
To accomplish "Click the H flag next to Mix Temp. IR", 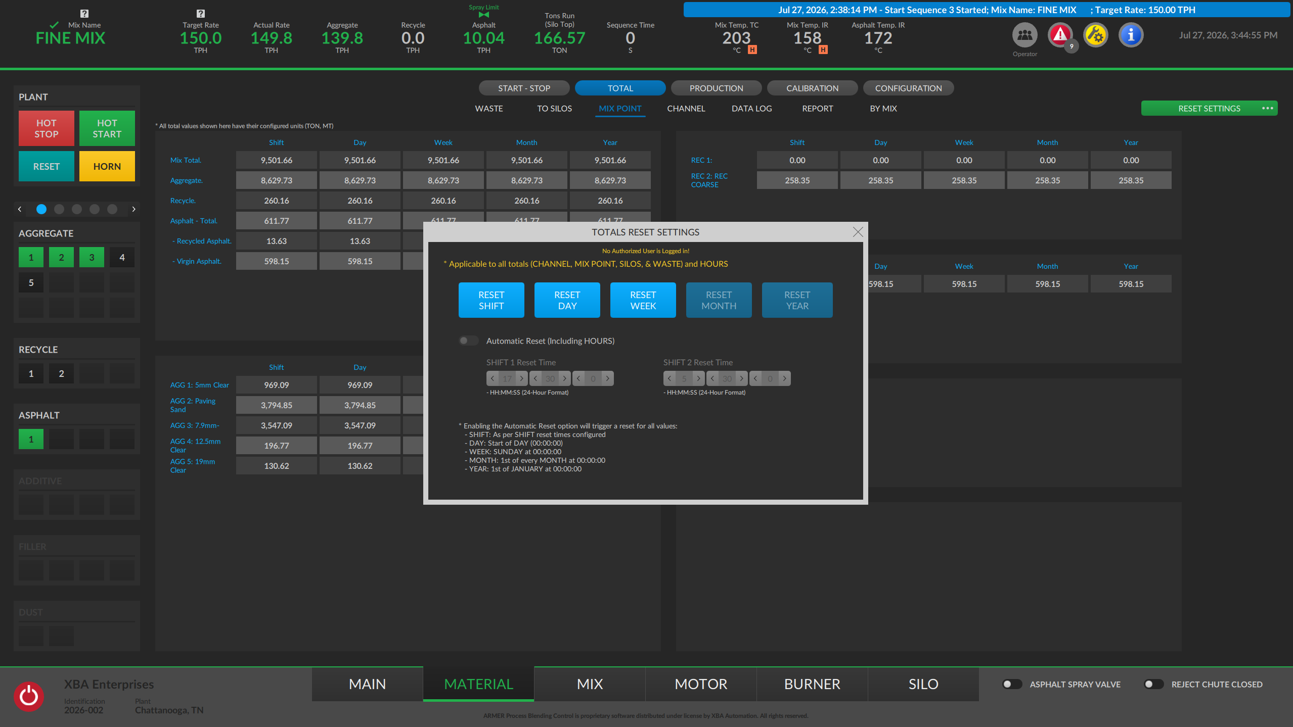I will (x=823, y=50).
